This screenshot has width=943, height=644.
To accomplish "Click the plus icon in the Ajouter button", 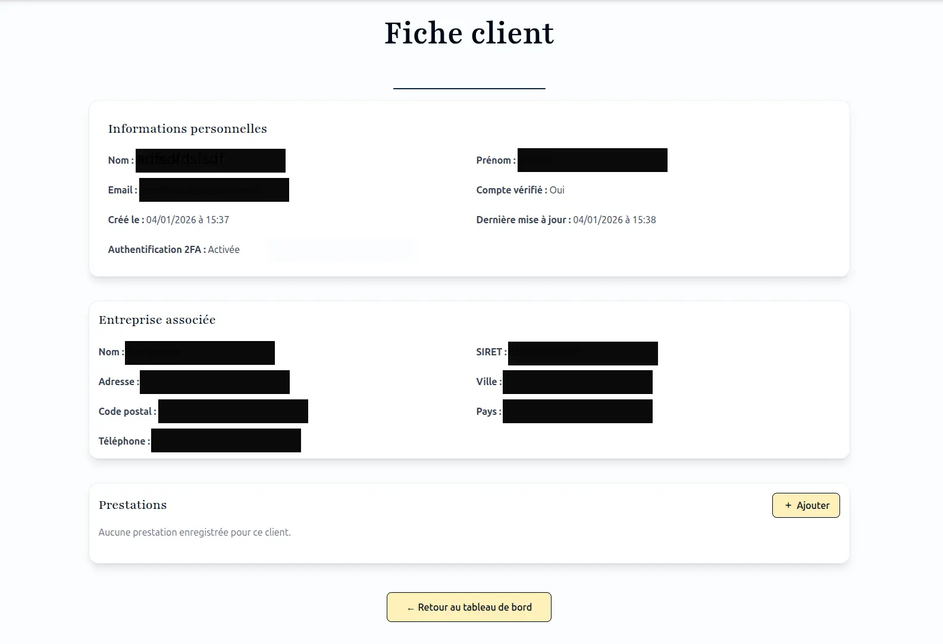I will 788,505.
